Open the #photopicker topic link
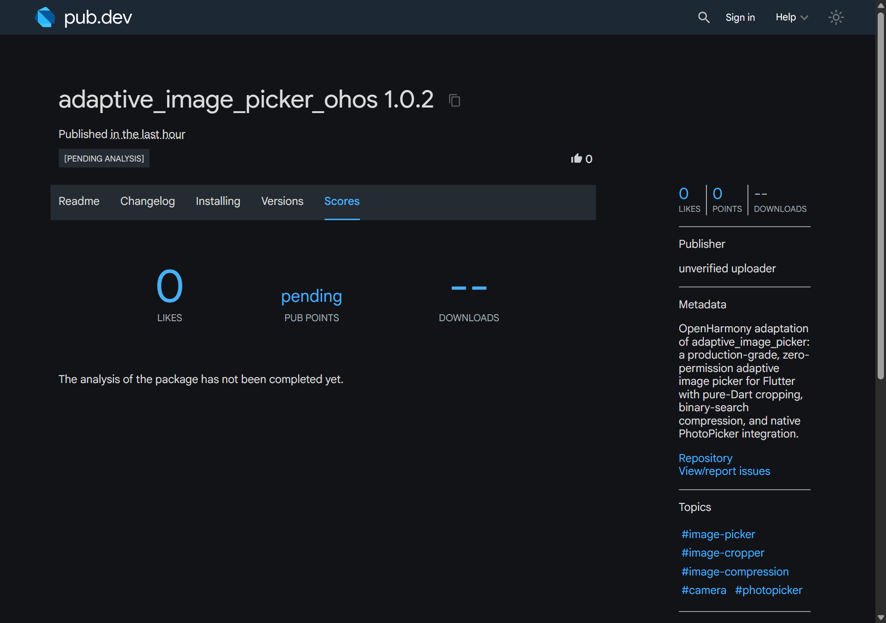 769,590
